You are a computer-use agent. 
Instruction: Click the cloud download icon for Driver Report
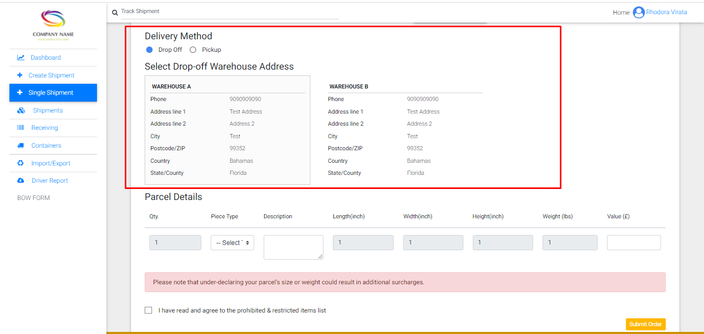coord(20,181)
